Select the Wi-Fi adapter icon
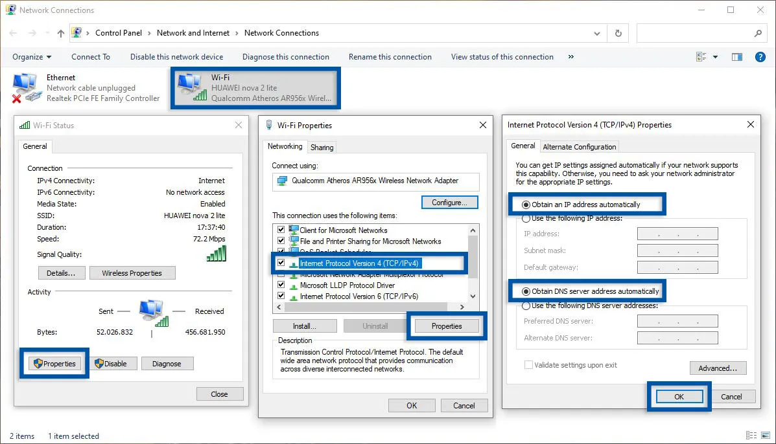The width and height of the screenshot is (776, 444). pyautogui.click(x=190, y=88)
